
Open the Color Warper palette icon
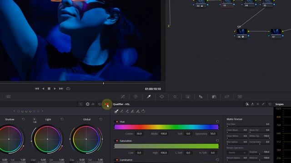[x=135, y=96]
